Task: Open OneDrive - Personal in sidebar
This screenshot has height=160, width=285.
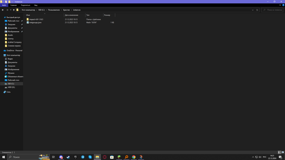Action: pyautogui.click(x=14, y=51)
